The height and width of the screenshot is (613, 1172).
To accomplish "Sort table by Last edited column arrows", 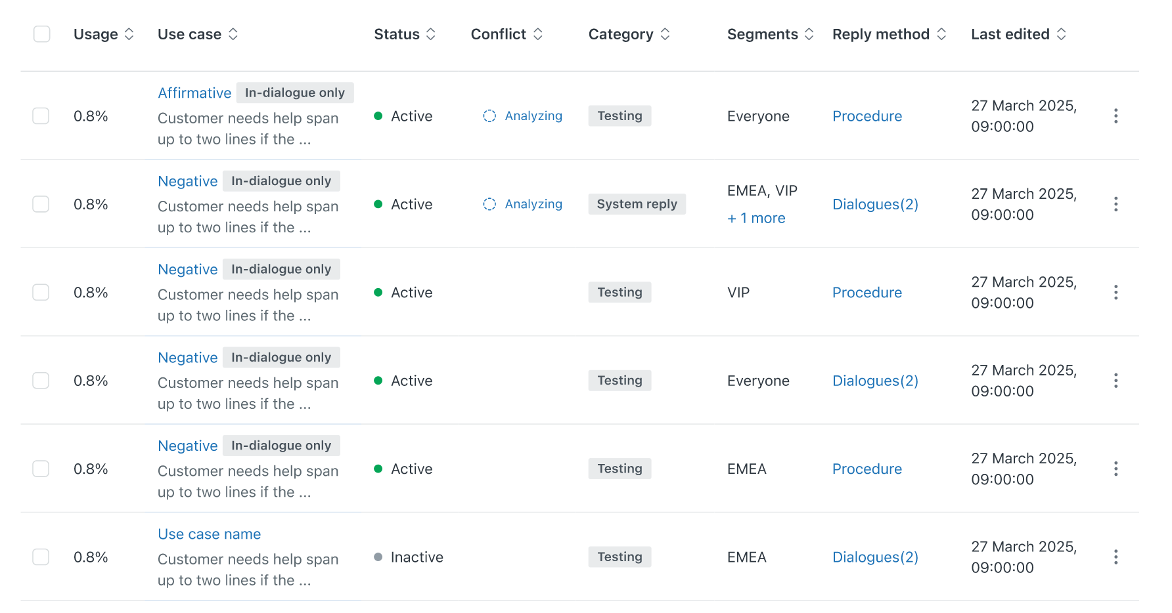I will click(1062, 34).
